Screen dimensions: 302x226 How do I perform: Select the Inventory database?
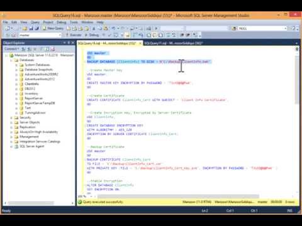[31, 94]
